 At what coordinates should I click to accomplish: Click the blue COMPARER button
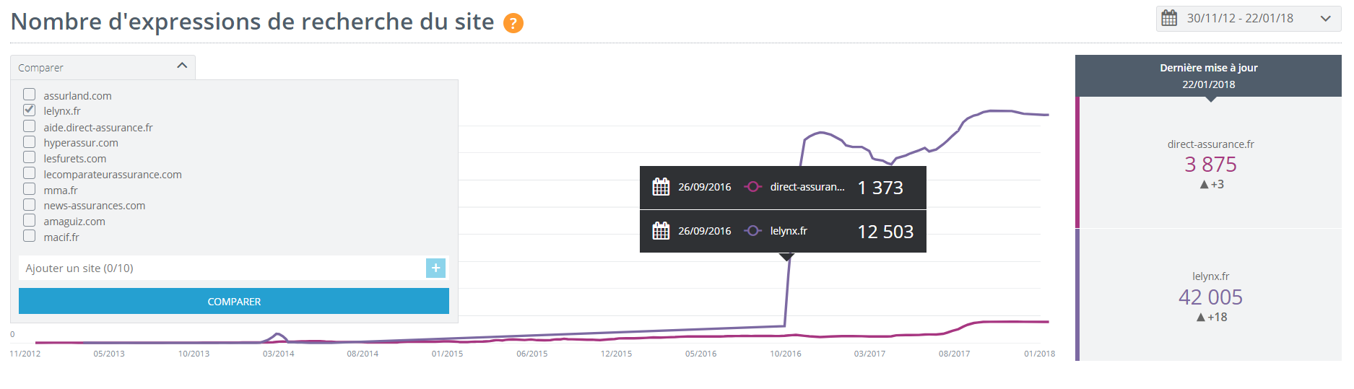click(x=234, y=301)
